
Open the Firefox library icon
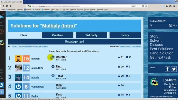coord(167,6)
